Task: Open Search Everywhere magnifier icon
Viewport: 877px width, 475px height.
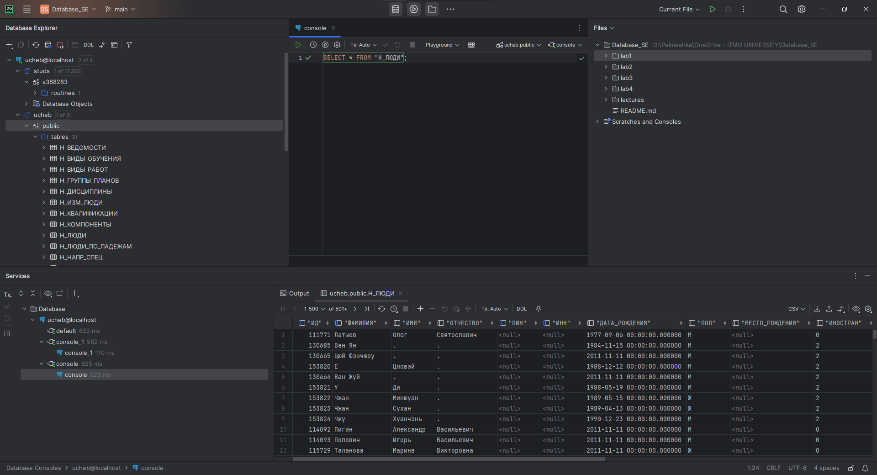Action: (783, 9)
